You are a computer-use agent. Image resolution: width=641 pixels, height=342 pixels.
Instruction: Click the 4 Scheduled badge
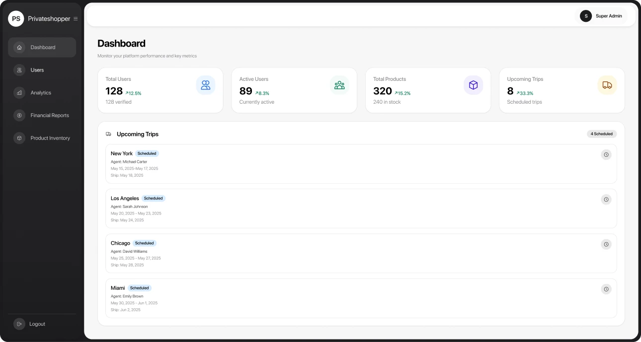point(602,134)
